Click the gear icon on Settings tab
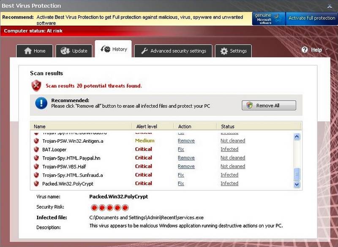This screenshot has height=247, width=338. (224, 51)
